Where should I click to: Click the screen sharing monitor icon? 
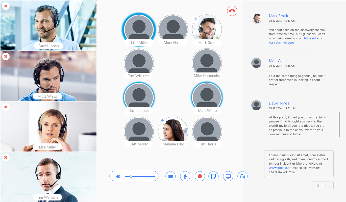point(228,176)
